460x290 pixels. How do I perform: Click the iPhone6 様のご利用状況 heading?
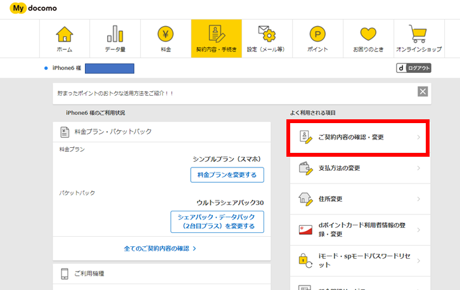point(95,113)
